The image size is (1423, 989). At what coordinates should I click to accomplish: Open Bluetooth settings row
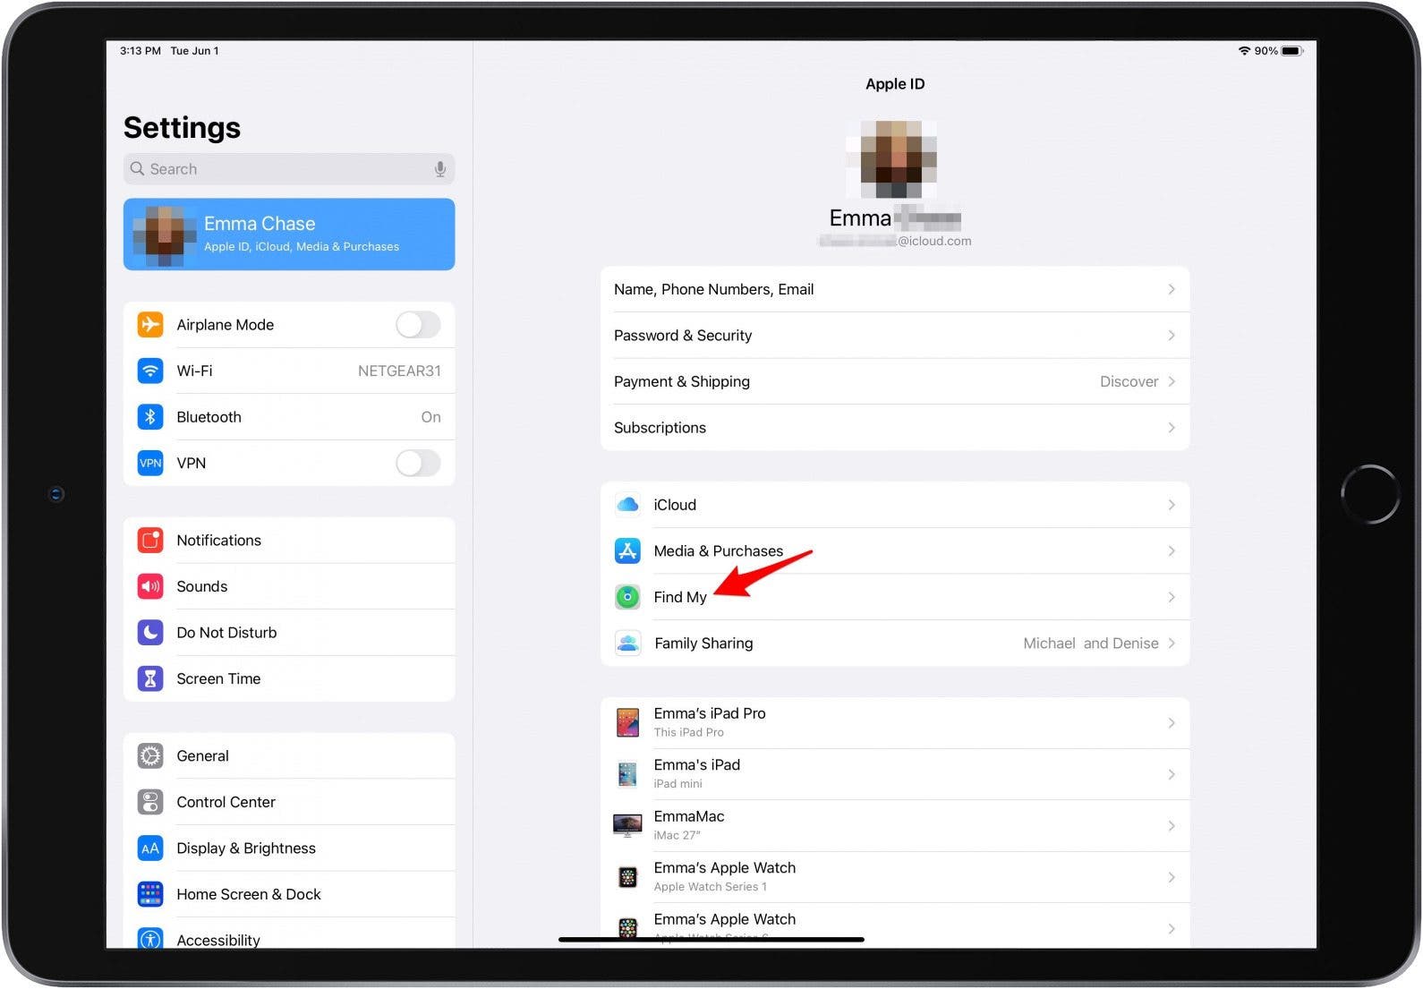(289, 417)
